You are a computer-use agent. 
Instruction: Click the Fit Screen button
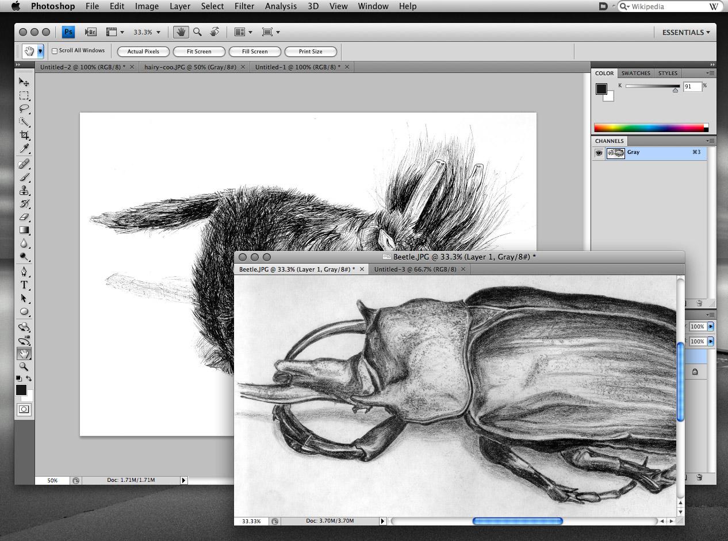[199, 52]
